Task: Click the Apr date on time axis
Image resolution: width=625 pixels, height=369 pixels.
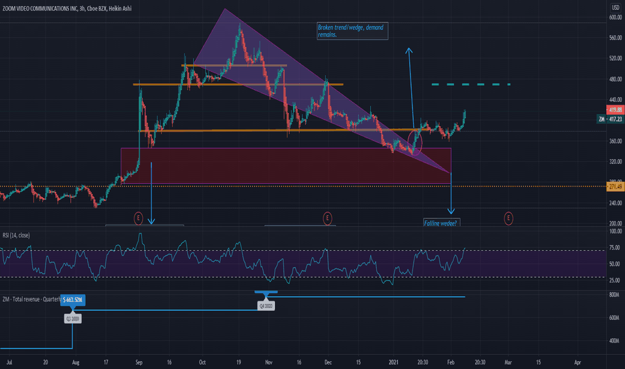Action: (577, 362)
